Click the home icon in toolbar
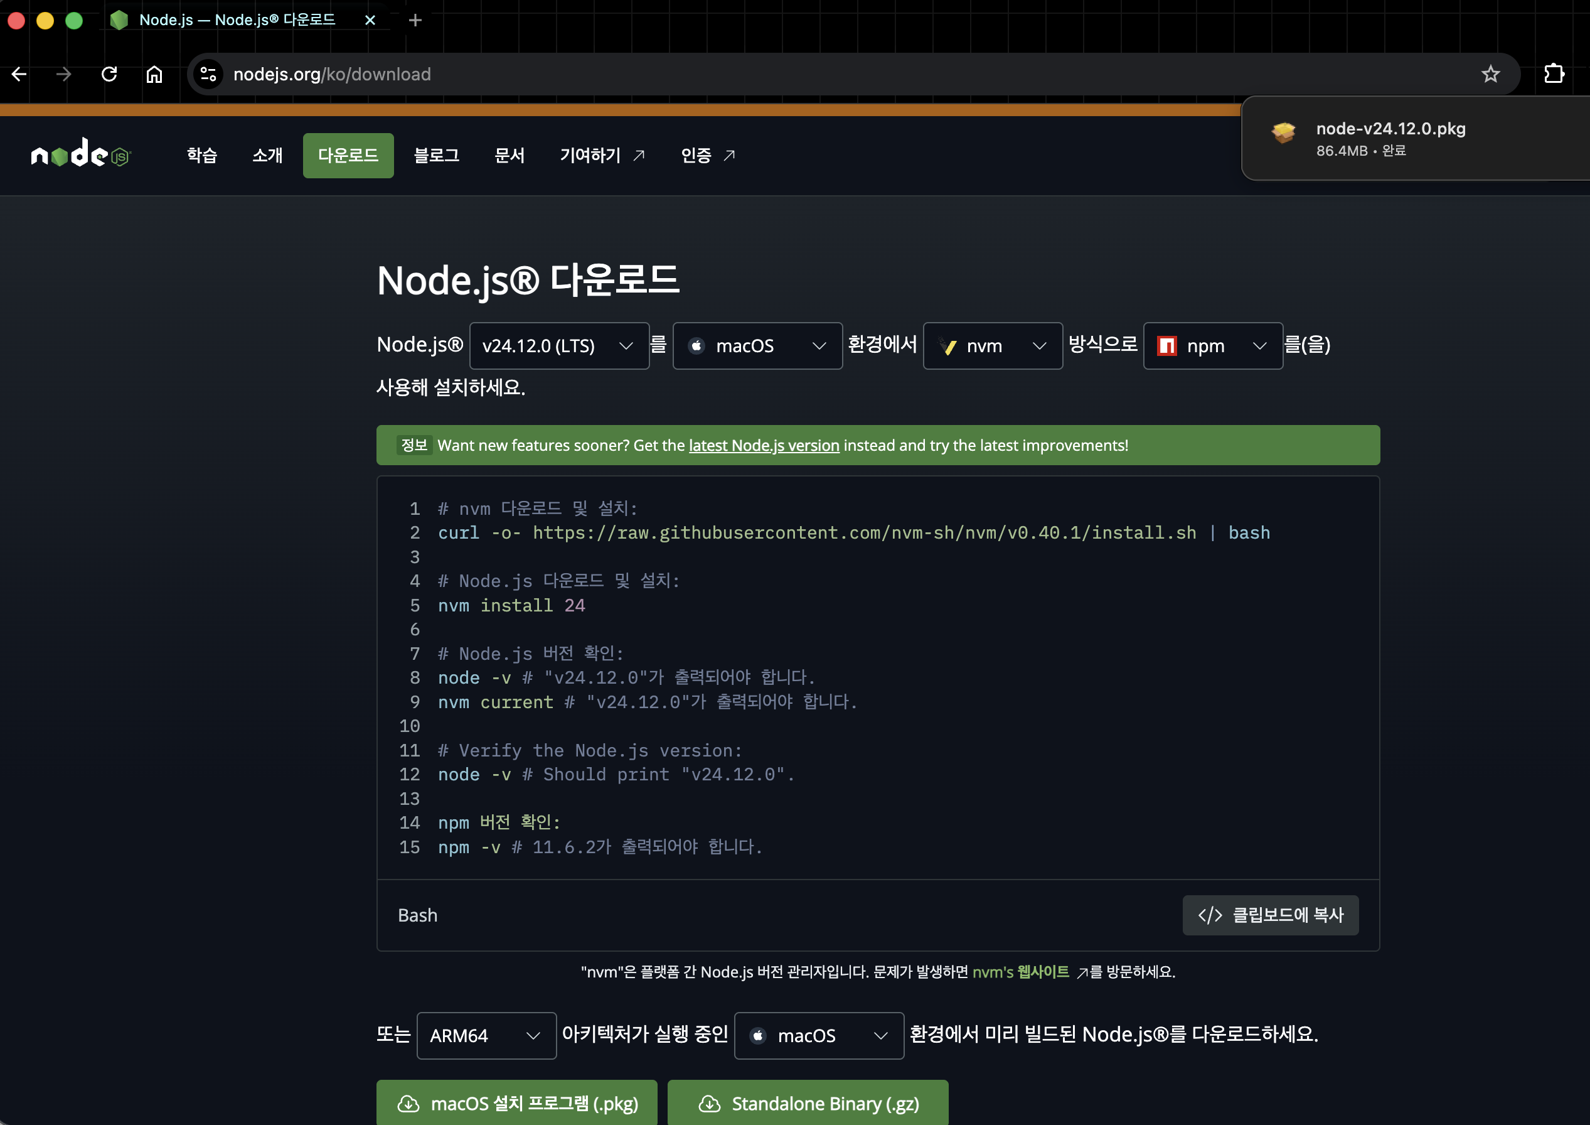 [x=154, y=74]
